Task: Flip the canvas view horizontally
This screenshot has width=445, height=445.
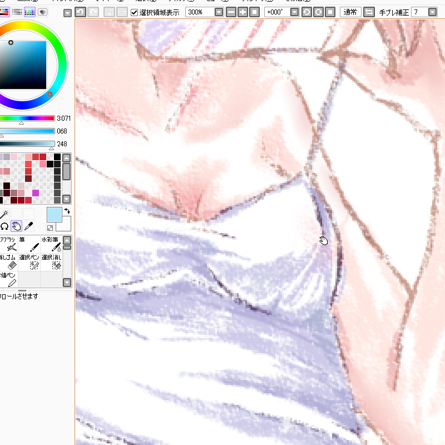Action: pyautogui.click(x=369, y=12)
